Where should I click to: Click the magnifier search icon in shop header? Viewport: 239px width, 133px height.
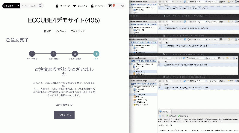[x=40, y=6]
